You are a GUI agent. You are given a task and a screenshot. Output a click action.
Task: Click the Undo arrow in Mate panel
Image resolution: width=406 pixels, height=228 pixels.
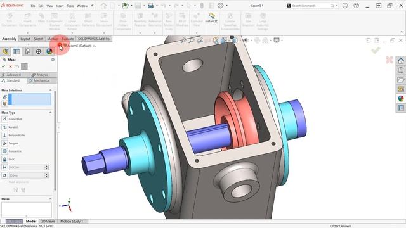(17, 66)
